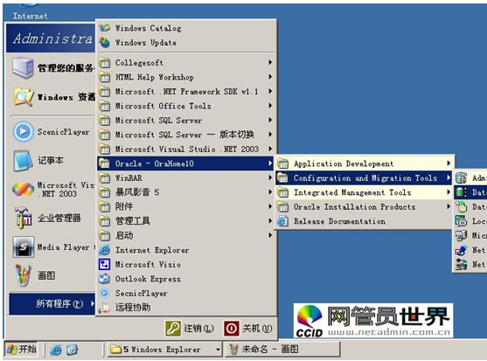This screenshot has width=487, height=361.
Task: Open Windows 资源管理器 explorer icon
Action: pos(23,97)
